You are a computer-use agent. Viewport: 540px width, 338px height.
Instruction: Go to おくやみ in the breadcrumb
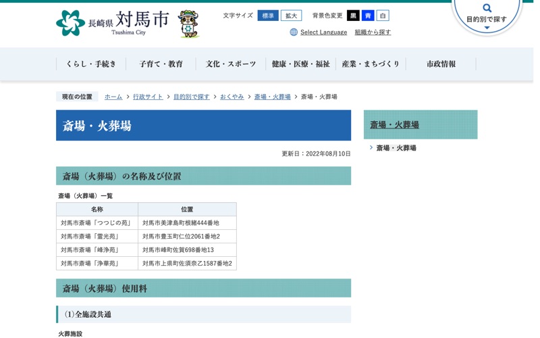(x=232, y=97)
